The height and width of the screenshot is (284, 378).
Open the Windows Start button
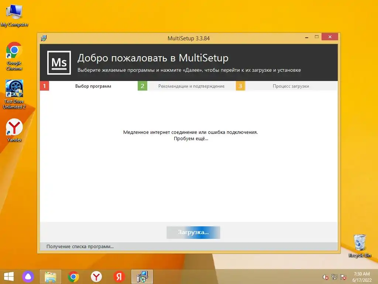tap(9, 277)
